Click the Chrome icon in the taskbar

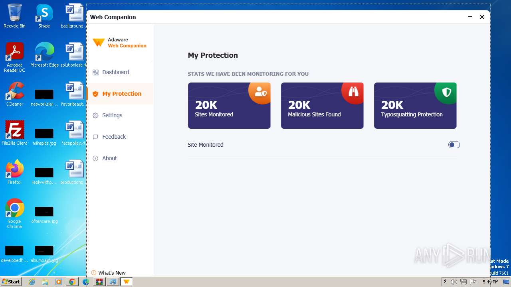pyautogui.click(x=72, y=282)
